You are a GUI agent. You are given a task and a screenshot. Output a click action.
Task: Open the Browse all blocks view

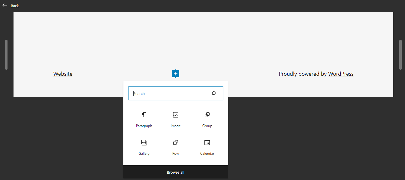[175, 172]
